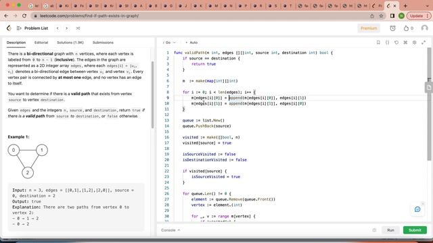Click the graph image in Example 1

click(x=28, y=161)
